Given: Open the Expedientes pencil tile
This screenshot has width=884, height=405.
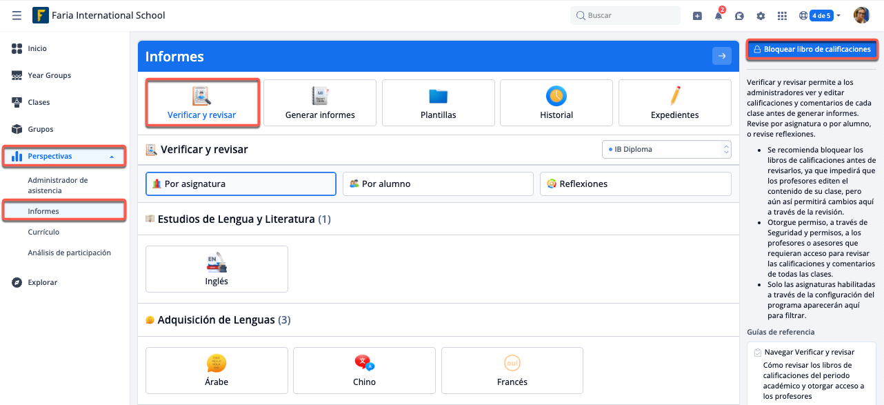Looking at the screenshot, I should point(674,103).
